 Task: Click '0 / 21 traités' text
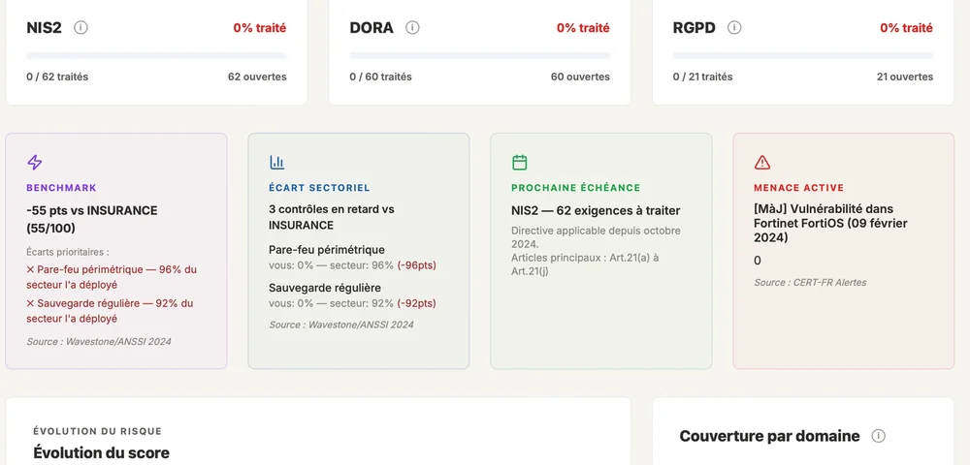702,77
